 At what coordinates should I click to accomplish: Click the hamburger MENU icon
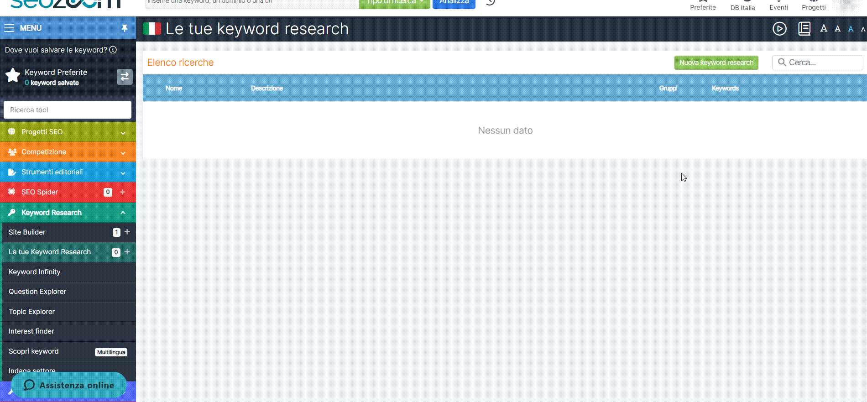coord(9,28)
